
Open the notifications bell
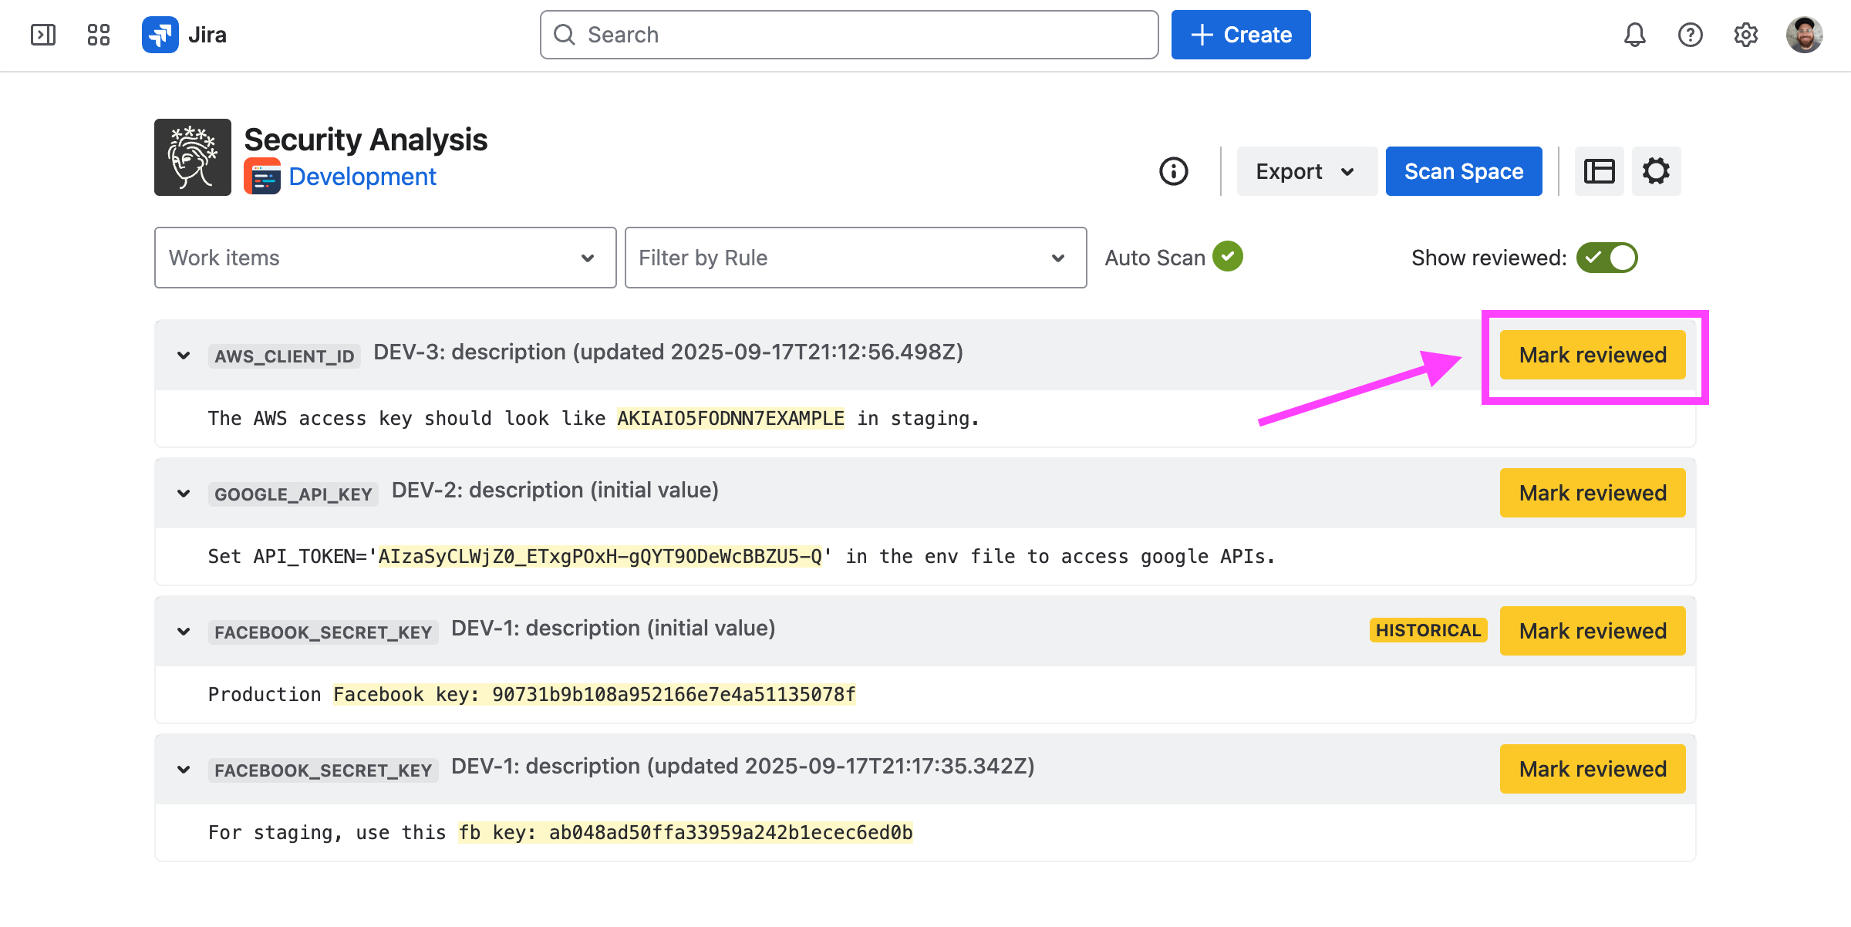click(1634, 35)
